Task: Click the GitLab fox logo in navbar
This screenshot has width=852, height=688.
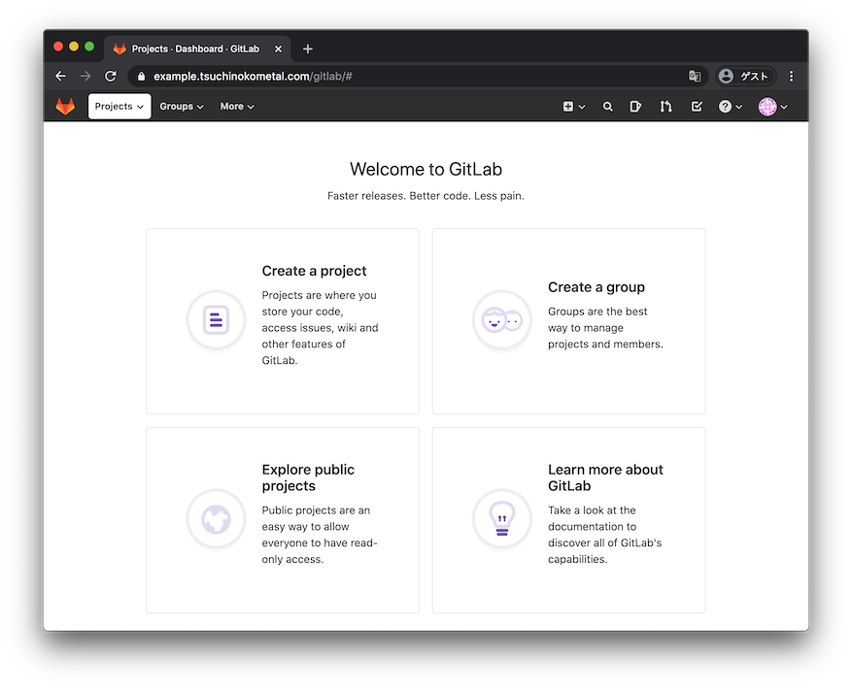Action: click(65, 107)
